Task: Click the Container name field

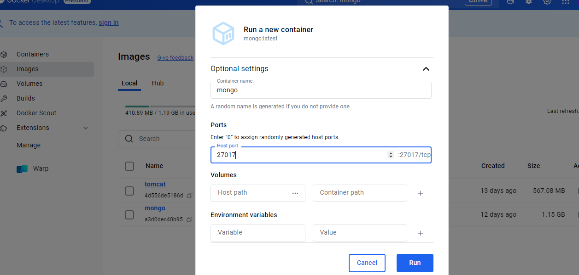Action: (321, 90)
